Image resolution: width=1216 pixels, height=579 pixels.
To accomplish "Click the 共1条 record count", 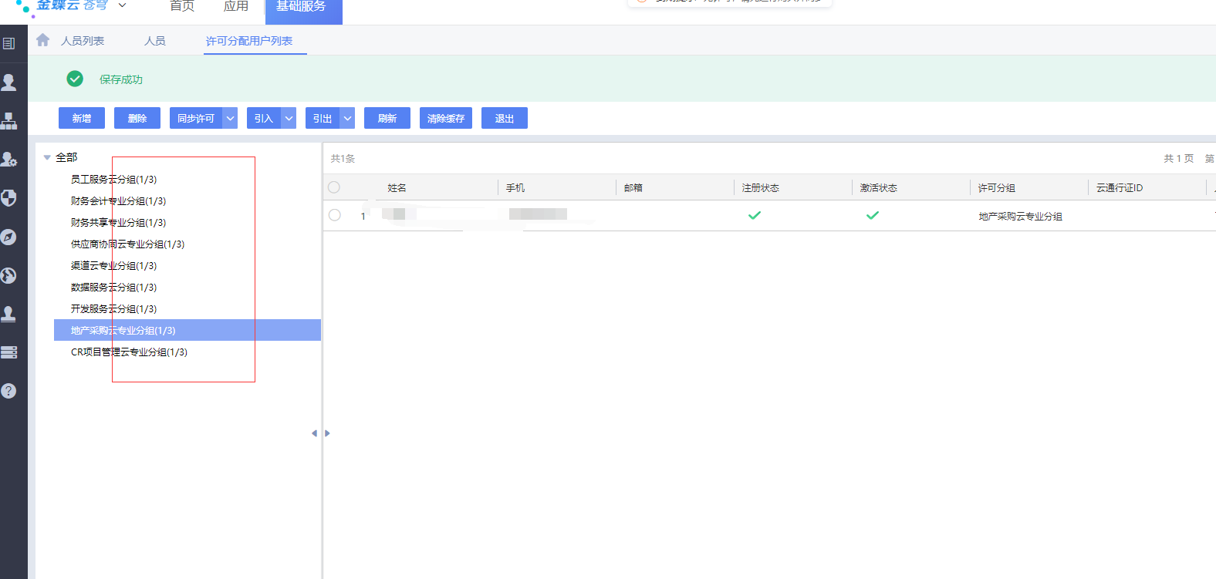I will [x=343, y=159].
